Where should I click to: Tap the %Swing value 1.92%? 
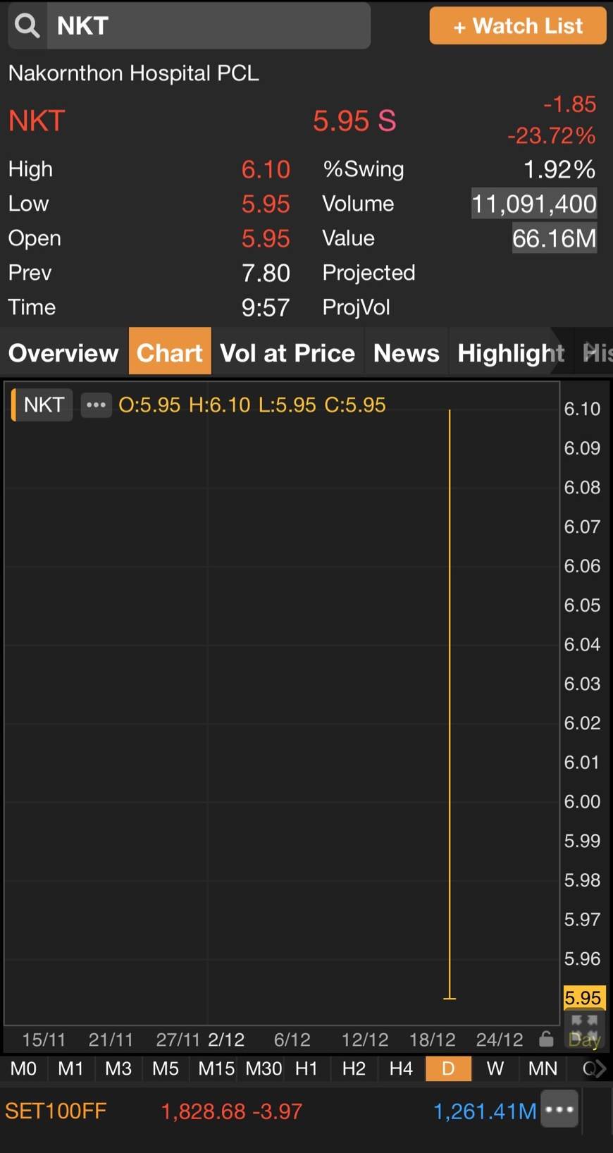click(x=559, y=169)
